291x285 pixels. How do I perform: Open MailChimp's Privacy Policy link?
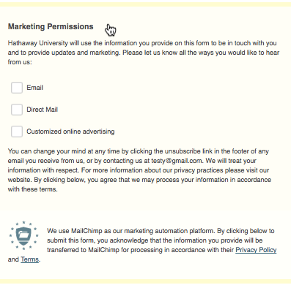(256, 250)
